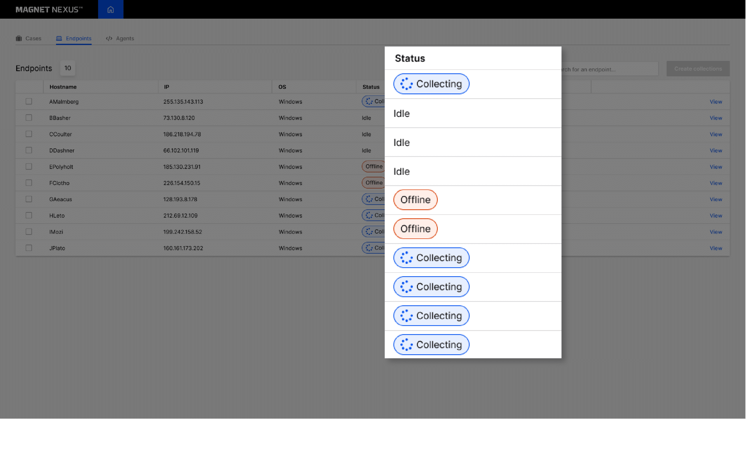Click the IP column header
Image resolution: width=747 pixels, height=456 pixels.
[x=166, y=87]
